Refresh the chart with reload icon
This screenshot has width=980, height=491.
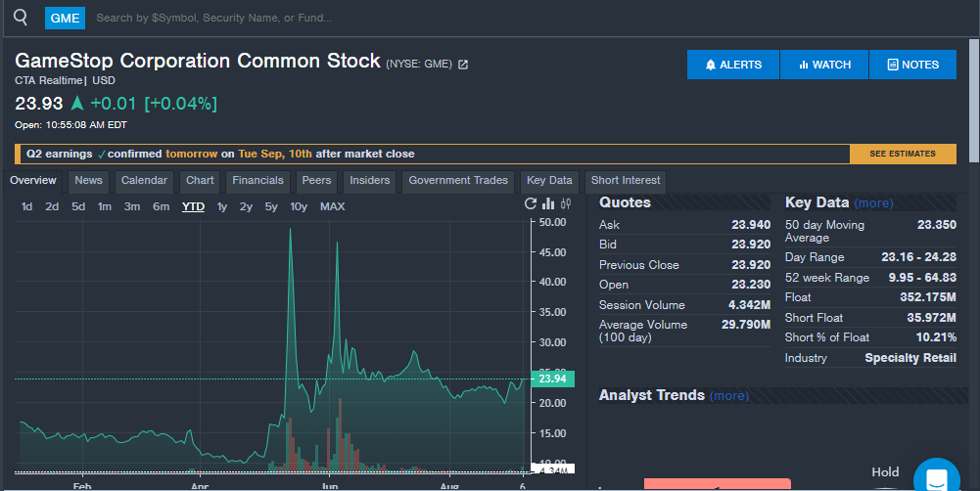click(x=531, y=204)
